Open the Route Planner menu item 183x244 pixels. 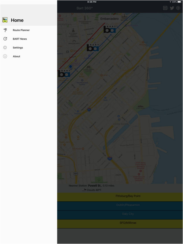click(28, 30)
